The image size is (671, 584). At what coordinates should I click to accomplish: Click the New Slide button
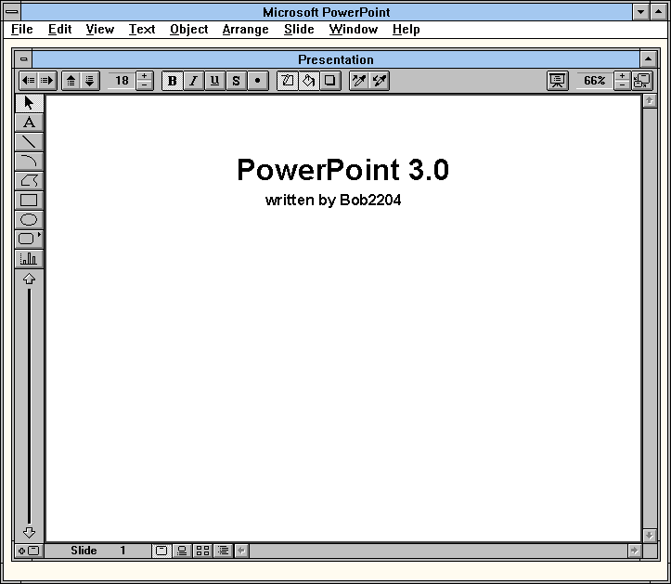(x=29, y=551)
